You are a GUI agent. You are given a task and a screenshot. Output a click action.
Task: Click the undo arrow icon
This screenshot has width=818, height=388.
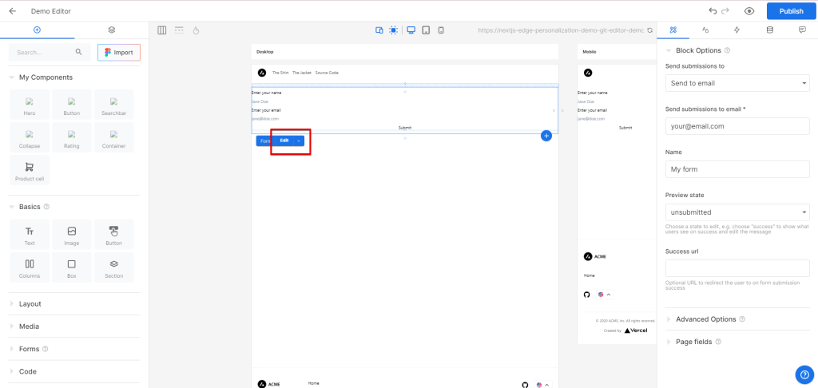click(x=713, y=11)
